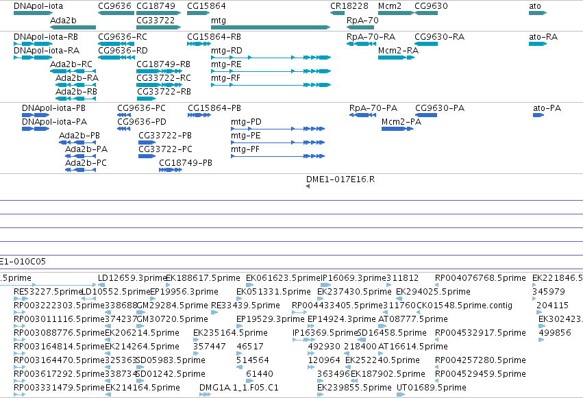Select the CG33722-PC protein feature

(147, 156)
